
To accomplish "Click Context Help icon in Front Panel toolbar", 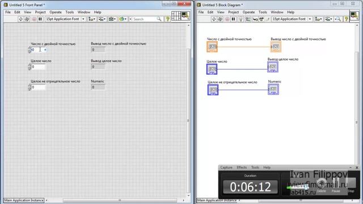I will click(167, 19).
